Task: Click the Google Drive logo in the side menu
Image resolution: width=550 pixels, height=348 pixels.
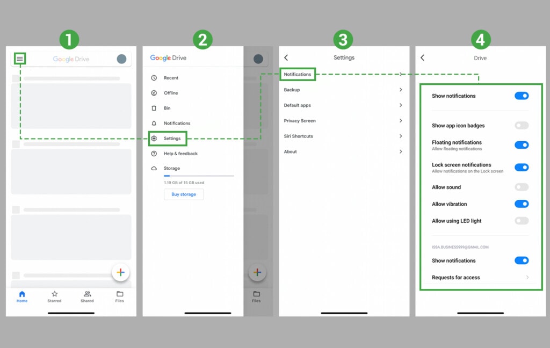Action: click(168, 58)
